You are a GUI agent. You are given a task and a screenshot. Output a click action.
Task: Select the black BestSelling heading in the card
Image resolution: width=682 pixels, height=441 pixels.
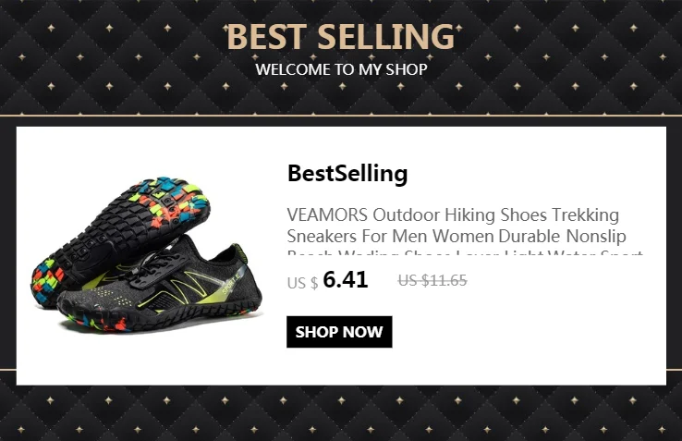point(347,174)
